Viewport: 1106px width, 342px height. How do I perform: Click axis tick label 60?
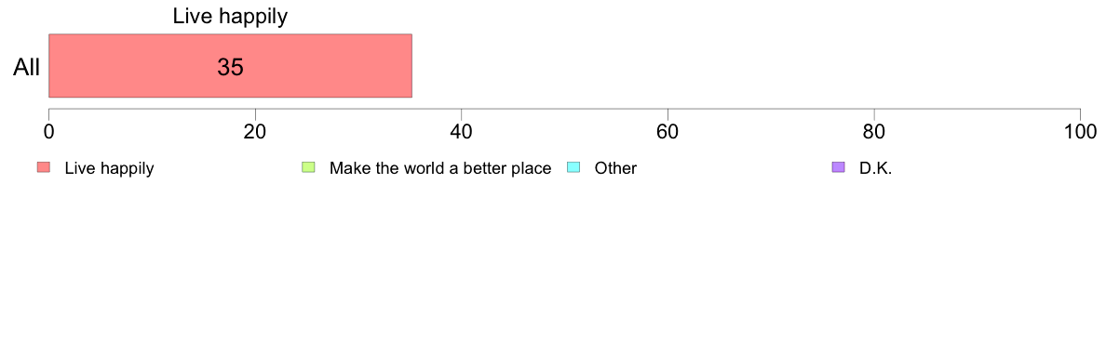pyautogui.click(x=668, y=132)
